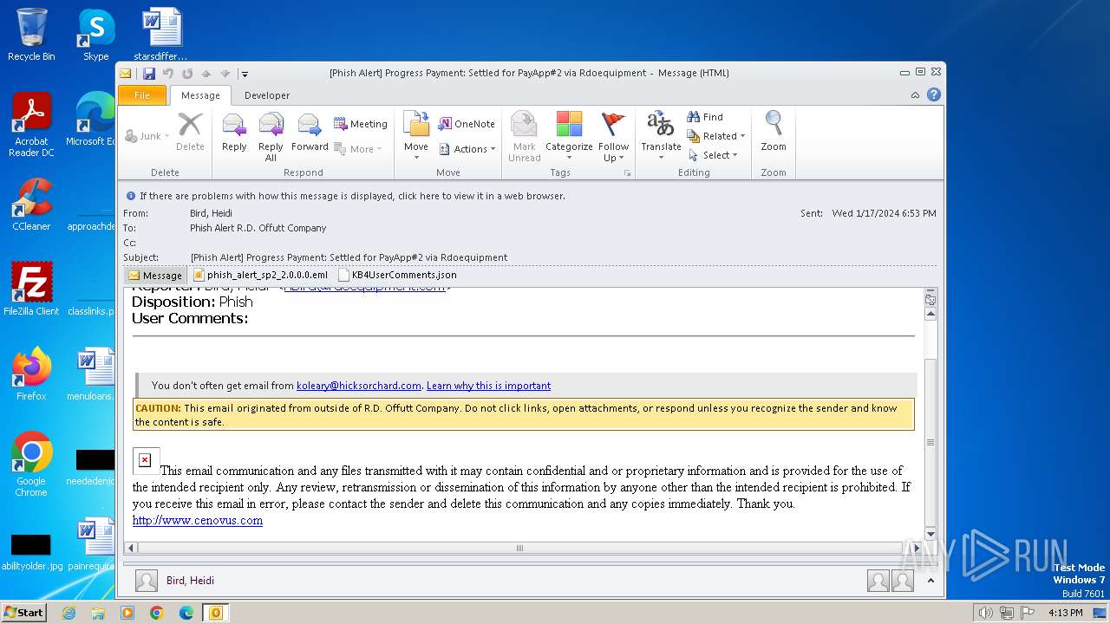Mark message as Unread
This screenshot has width=1110, height=624.
point(525,136)
